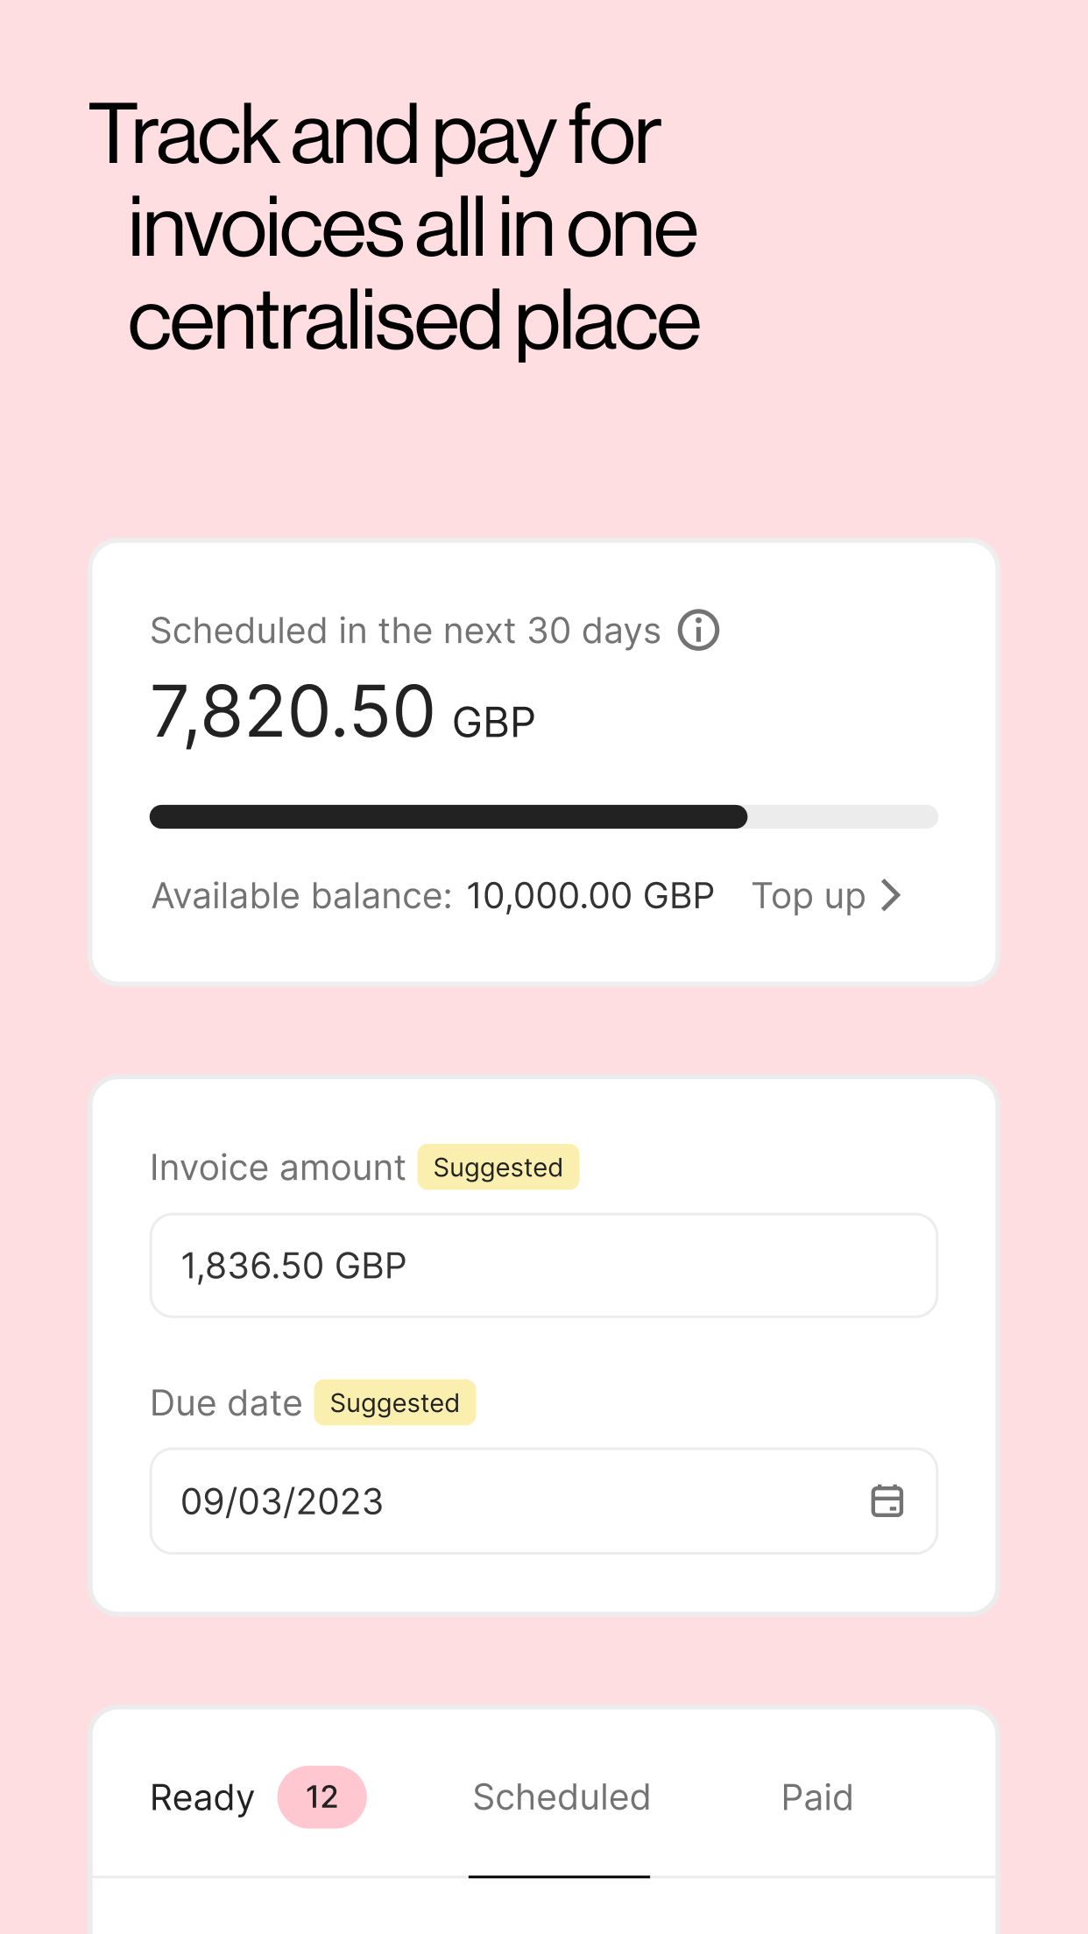Click the Available balance 10,000.00 GBP text
The image size is (1088, 1934).
(433, 896)
